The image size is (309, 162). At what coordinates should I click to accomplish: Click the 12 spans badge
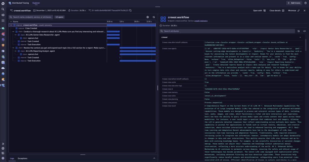pos(59,17)
